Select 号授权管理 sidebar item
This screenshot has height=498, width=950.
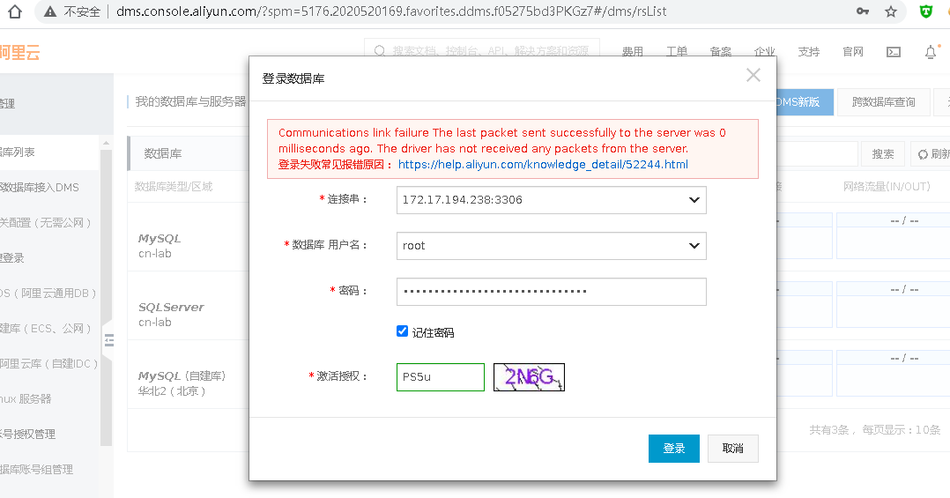(x=28, y=434)
